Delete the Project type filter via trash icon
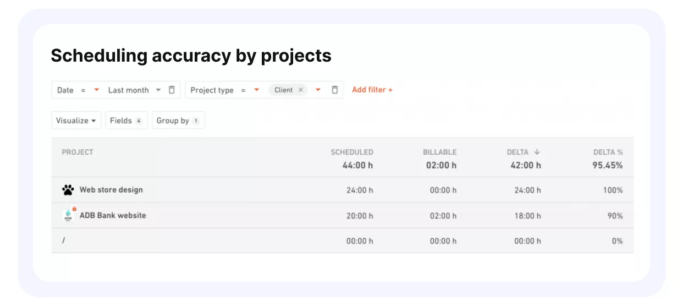The image size is (682, 306). pyautogui.click(x=335, y=90)
